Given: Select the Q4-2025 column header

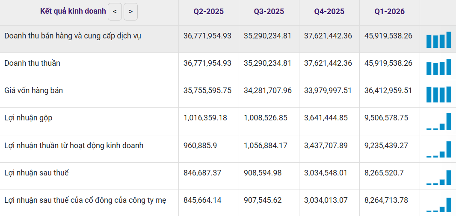Looking at the screenshot, I should tap(329, 12).
